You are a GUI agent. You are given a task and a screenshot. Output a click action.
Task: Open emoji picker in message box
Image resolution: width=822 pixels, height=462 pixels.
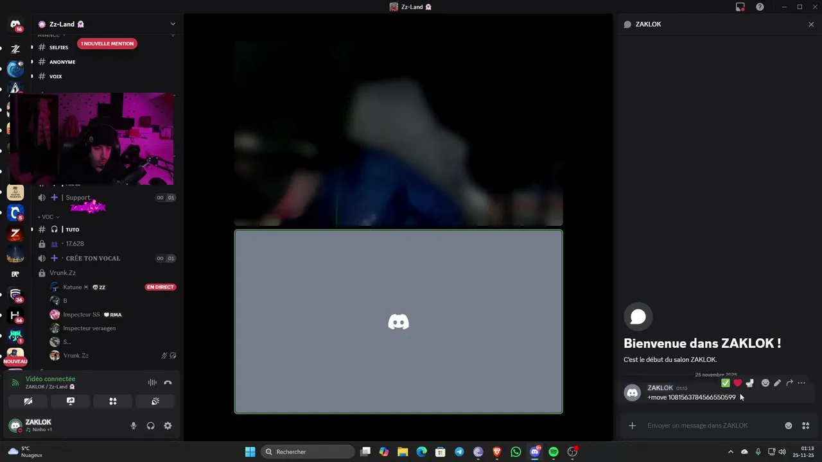click(789, 425)
